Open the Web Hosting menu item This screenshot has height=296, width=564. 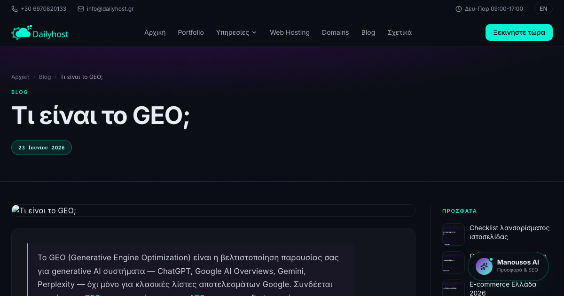[290, 32]
